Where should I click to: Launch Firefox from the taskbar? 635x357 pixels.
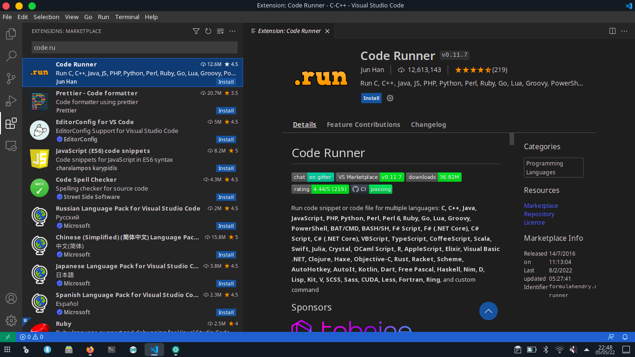pyautogui.click(x=90, y=350)
